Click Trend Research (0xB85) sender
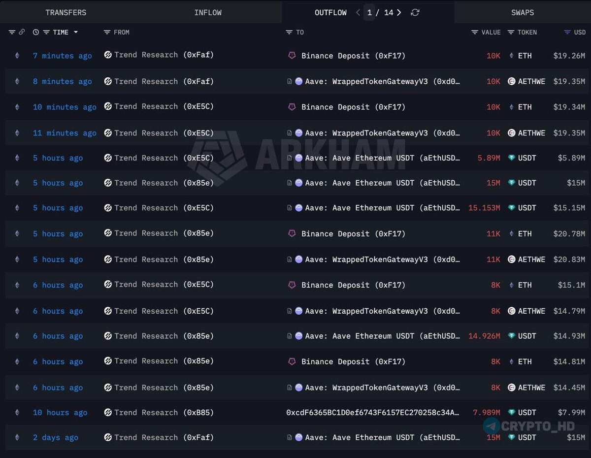Image resolution: width=591 pixels, height=458 pixels. tap(164, 413)
